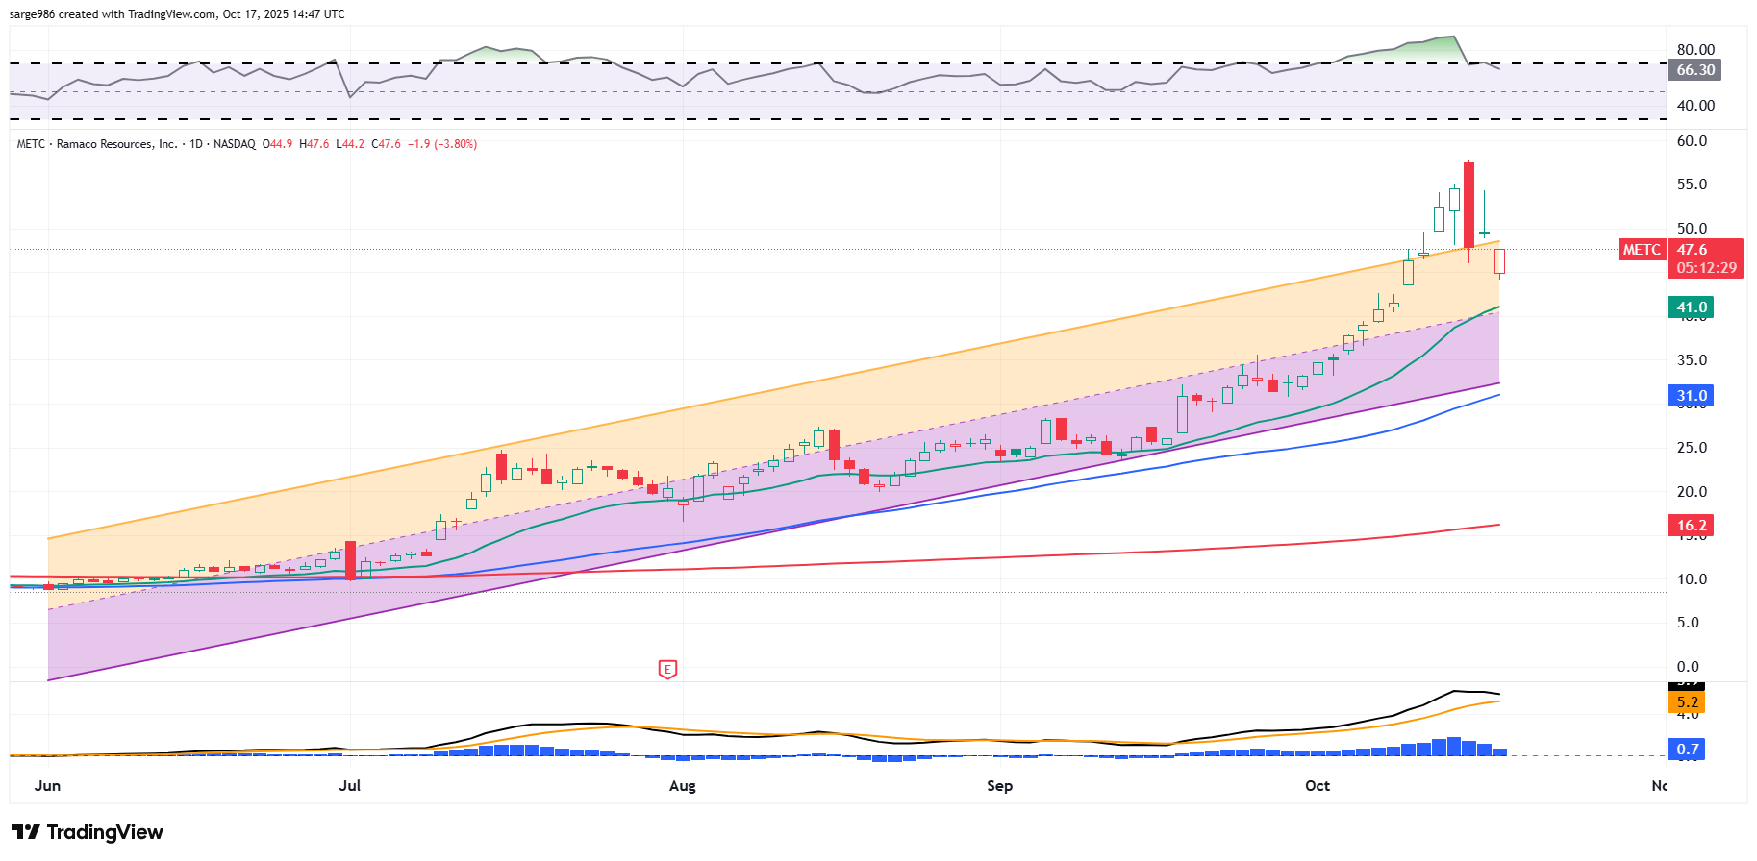Click the gray 66.30 RSI value label

[1695, 70]
